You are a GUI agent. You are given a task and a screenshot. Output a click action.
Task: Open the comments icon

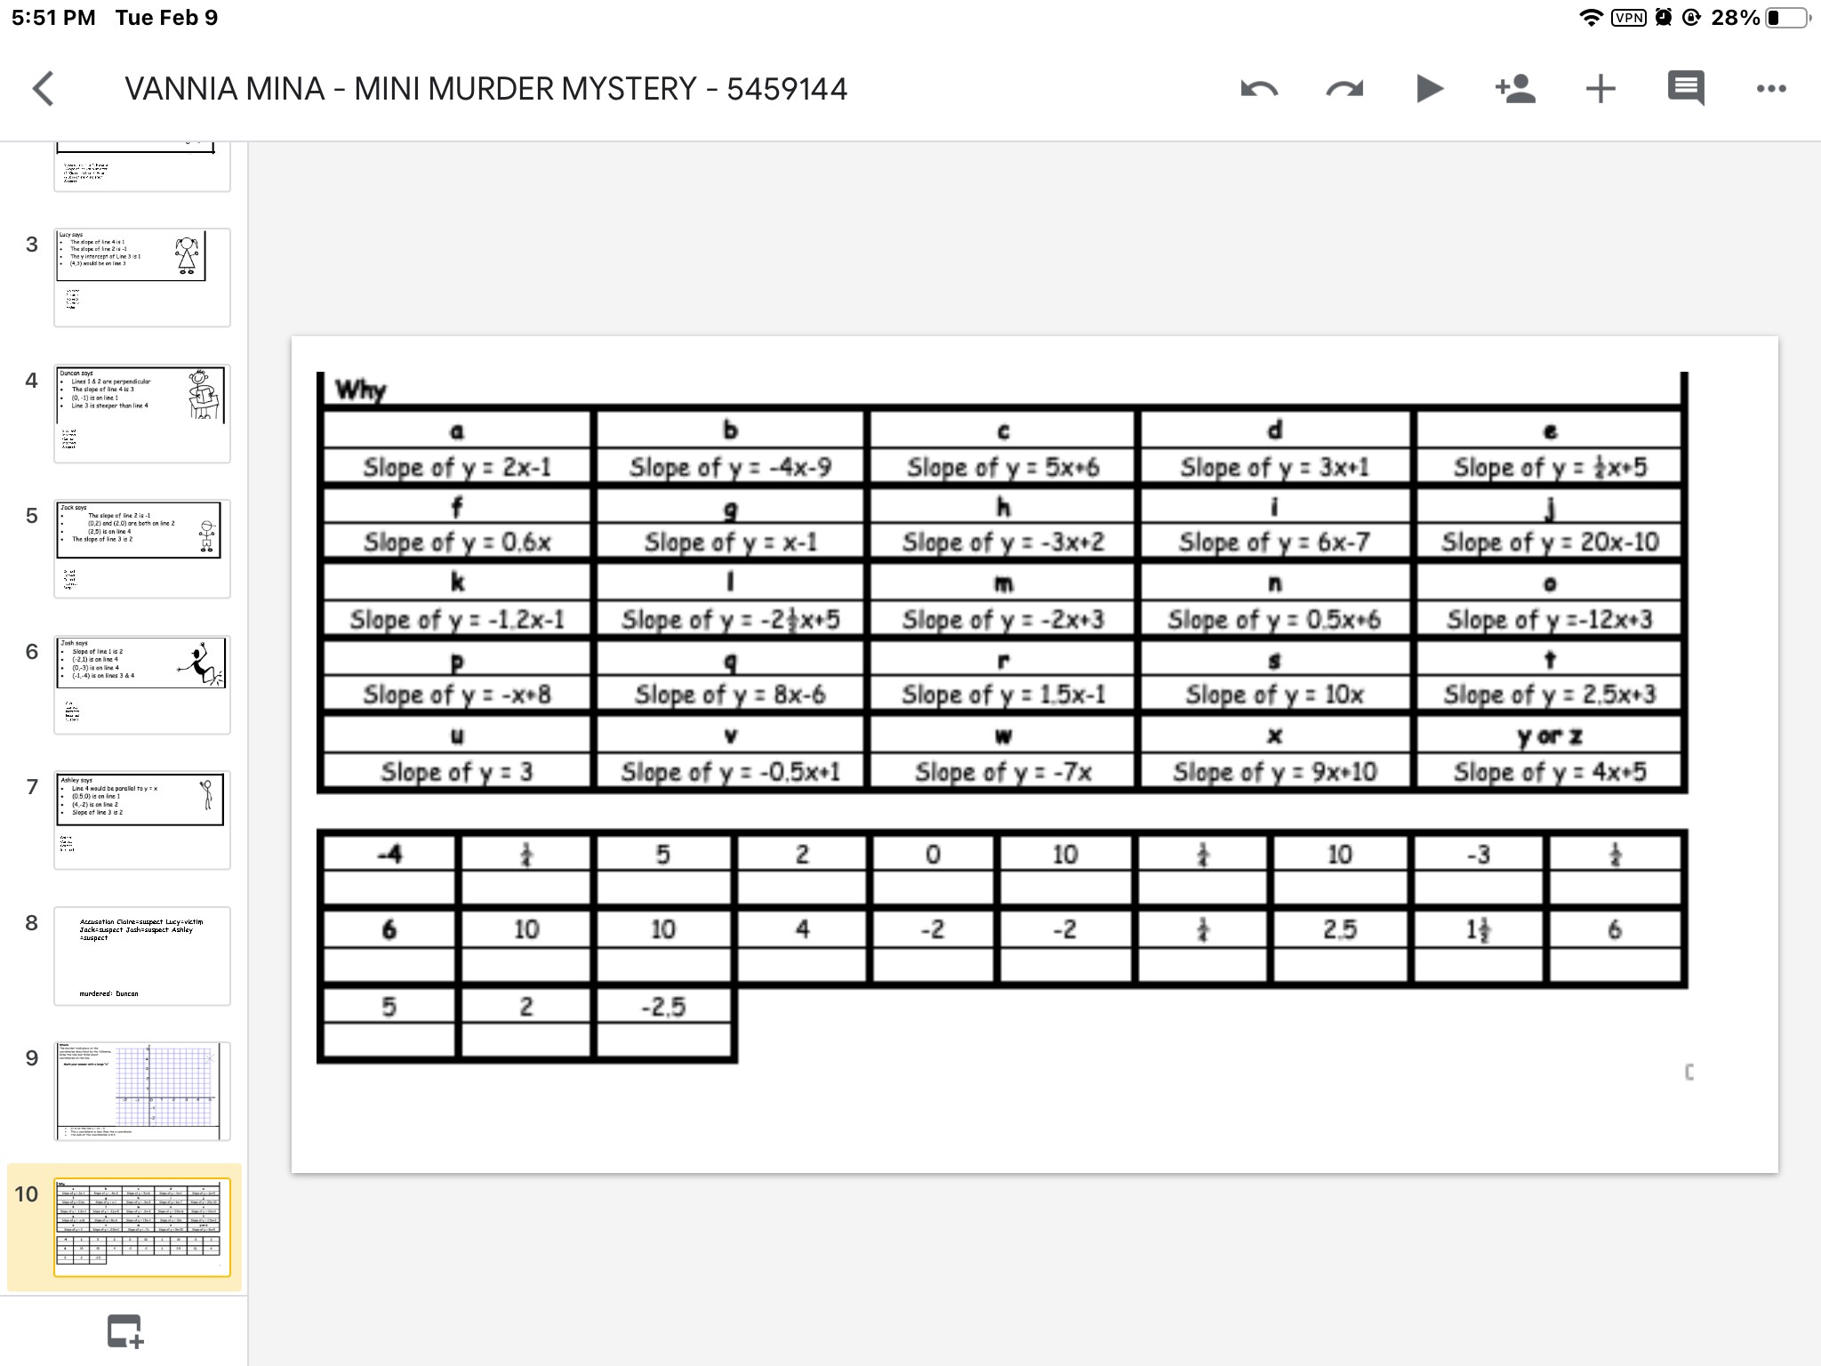coord(1685,89)
